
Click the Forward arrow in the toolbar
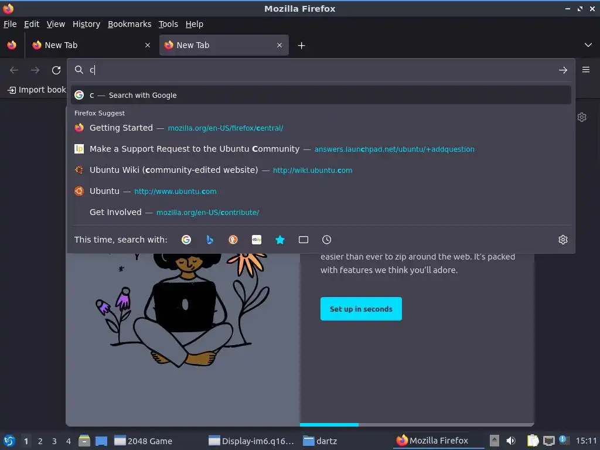click(x=35, y=70)
